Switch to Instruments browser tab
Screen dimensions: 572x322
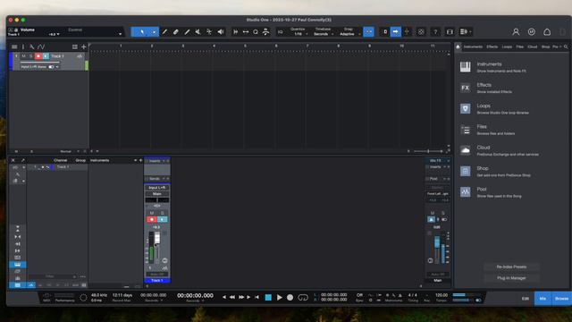tap(473, 47)
